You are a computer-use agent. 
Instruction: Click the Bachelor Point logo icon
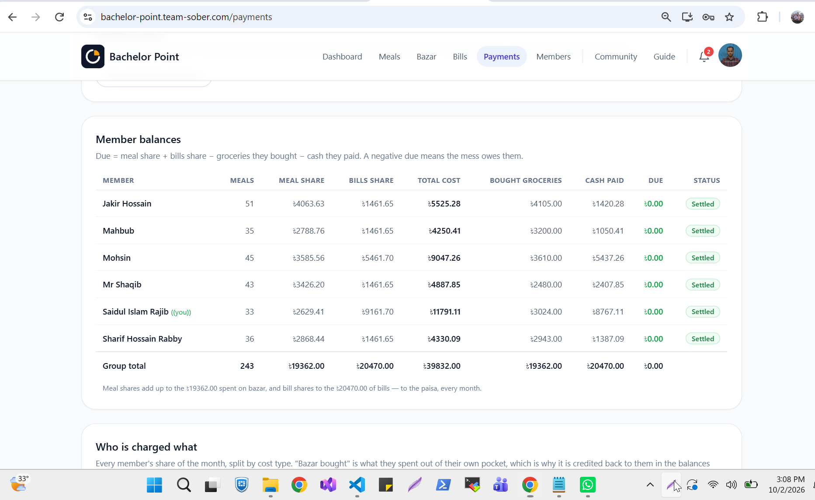pos(93,56)
